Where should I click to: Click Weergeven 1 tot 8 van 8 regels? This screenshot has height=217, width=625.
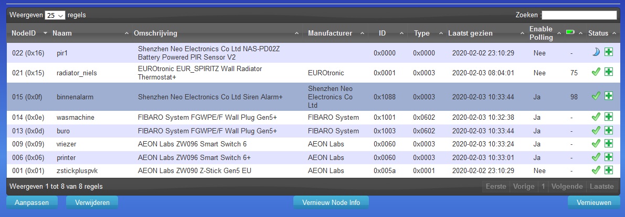point(56,186)
